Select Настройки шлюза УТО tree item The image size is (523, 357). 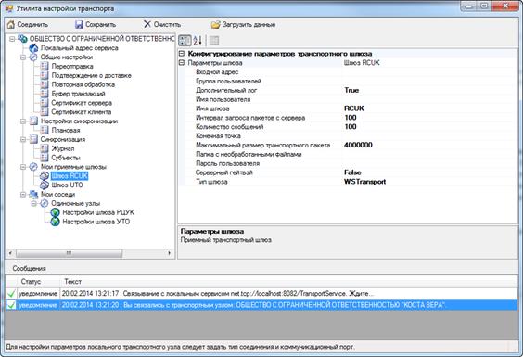[x=96, y=222]
